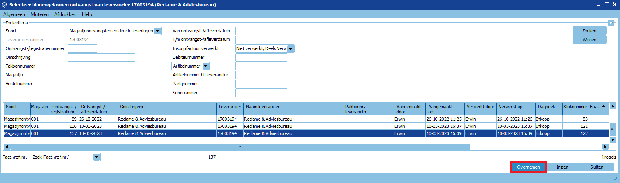Open the Afdrukken menu
This screenshot has width=620, height=183.
tap(65, 14)
